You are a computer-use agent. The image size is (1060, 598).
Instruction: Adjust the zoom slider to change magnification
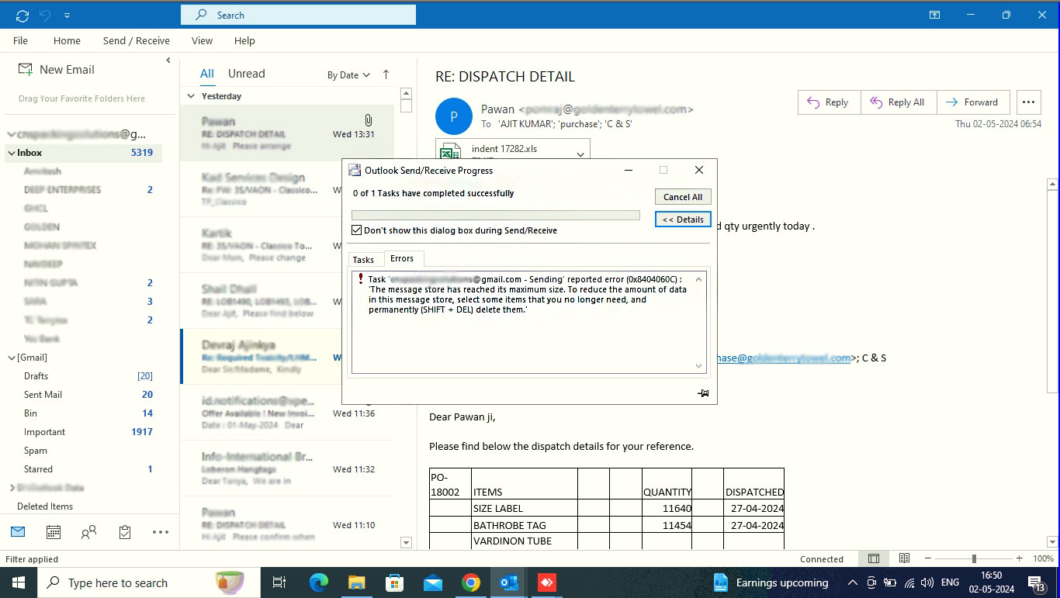975,558
